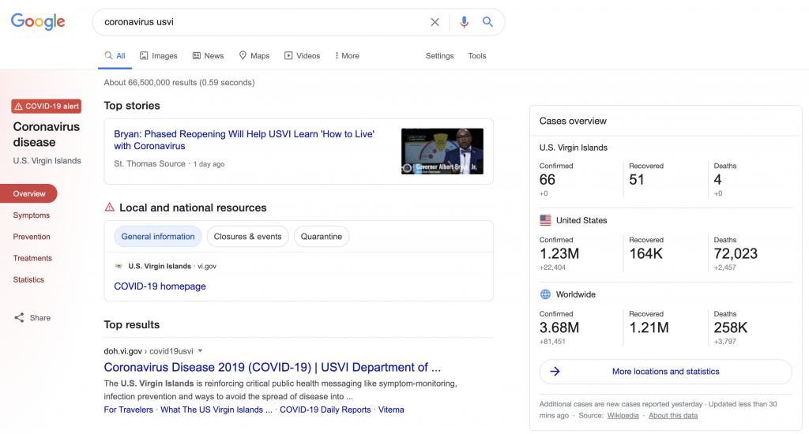The width and height of the screenshot is (809, 434).
Task: Go to Statistics in the sidebar
Action: tap(28, 279)
